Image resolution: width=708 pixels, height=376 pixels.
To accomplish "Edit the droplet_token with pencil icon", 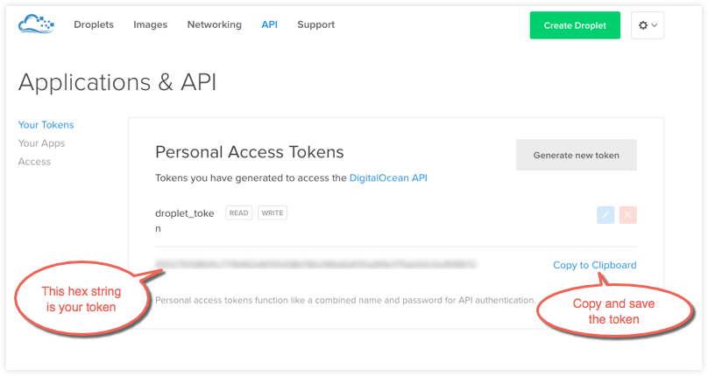I will click(x=605, y=215).
